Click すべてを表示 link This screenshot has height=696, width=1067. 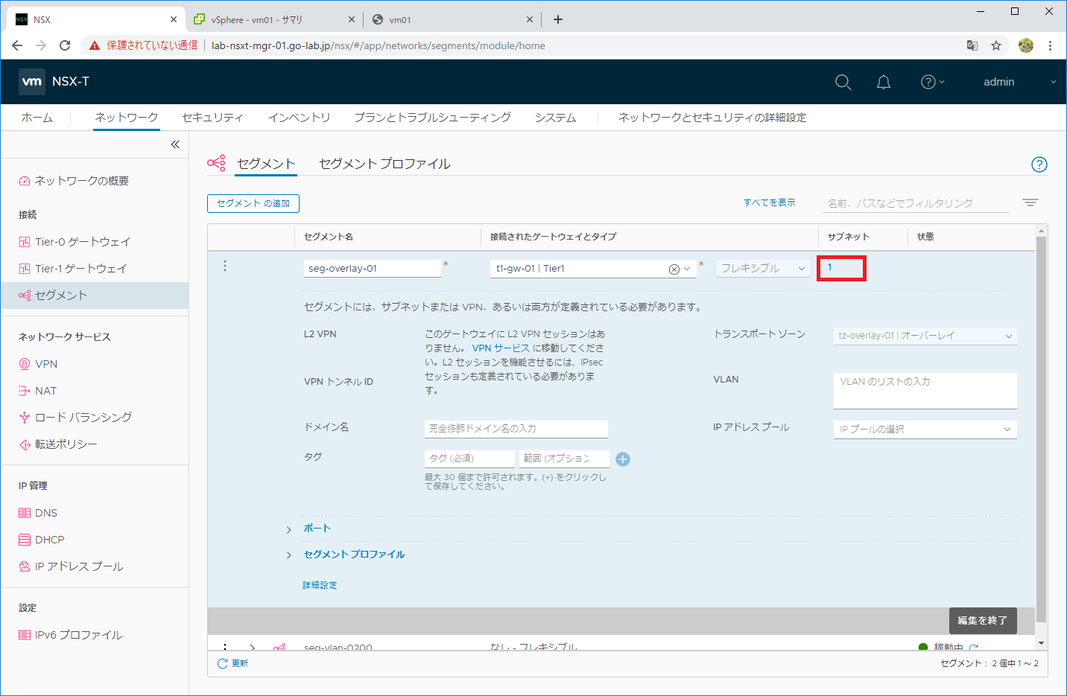click(x=769, y=202)
